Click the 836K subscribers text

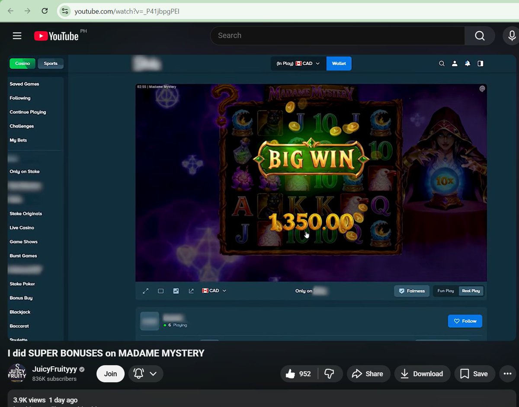54,379
